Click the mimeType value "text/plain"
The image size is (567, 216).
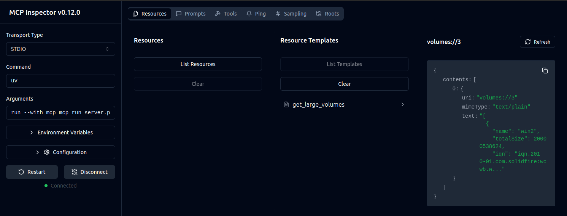coord(511,107)
